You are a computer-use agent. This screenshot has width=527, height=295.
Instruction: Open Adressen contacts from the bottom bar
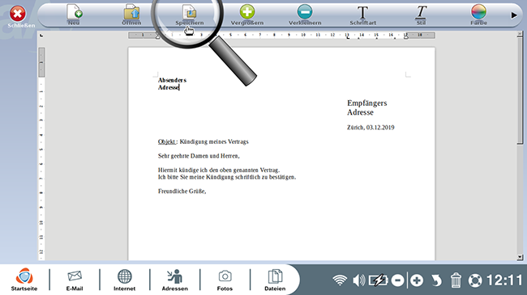175,280
